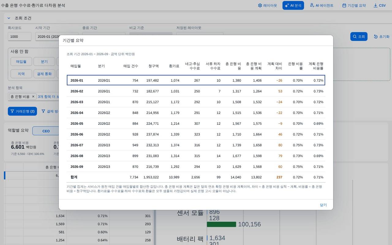Select the 지역 dimension chip
This screenshot has height=245, width=392.
[21, 74]
